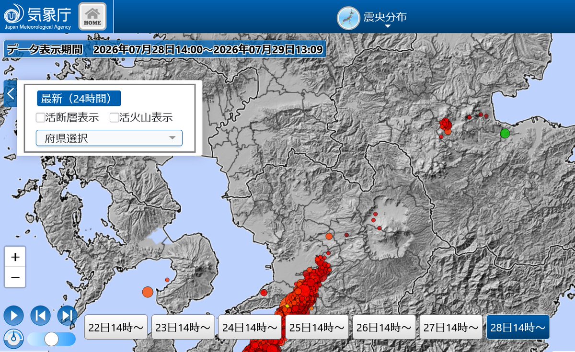575x352 pixels.
Task: Open the 府県選択 prefecture dropdown
Action: coord(109,138)
